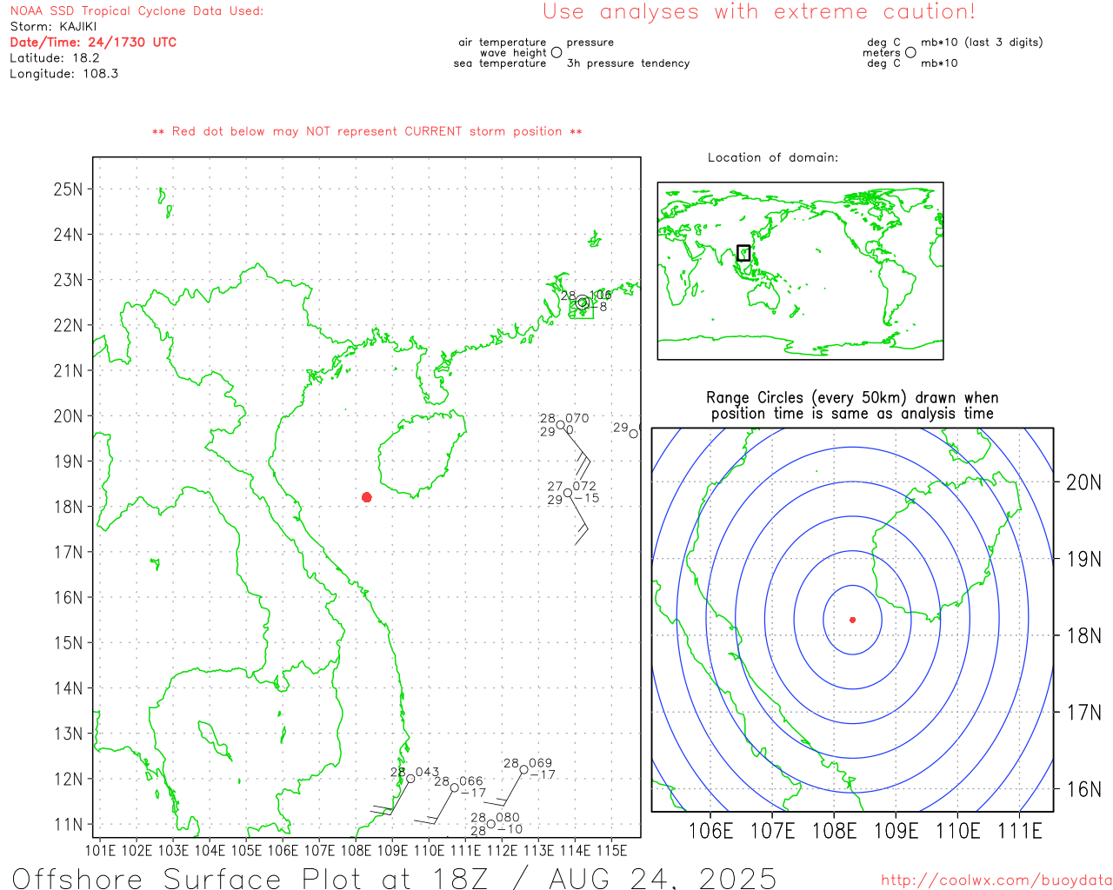Click the 108E longitude label on main map
This screenshot has height=890, width=1113.
pos(357,850)
